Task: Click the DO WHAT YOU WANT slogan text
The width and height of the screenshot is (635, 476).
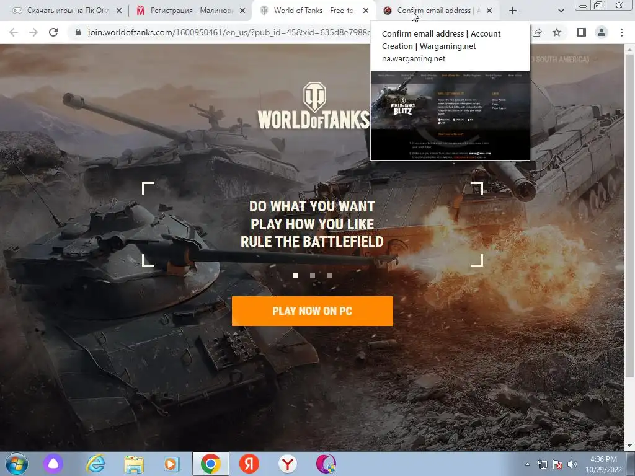Action: click(x=312, y=206)
